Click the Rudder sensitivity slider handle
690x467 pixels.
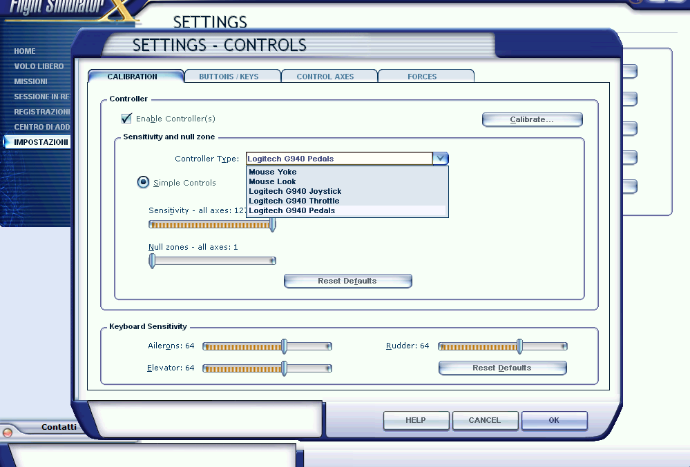519,346
